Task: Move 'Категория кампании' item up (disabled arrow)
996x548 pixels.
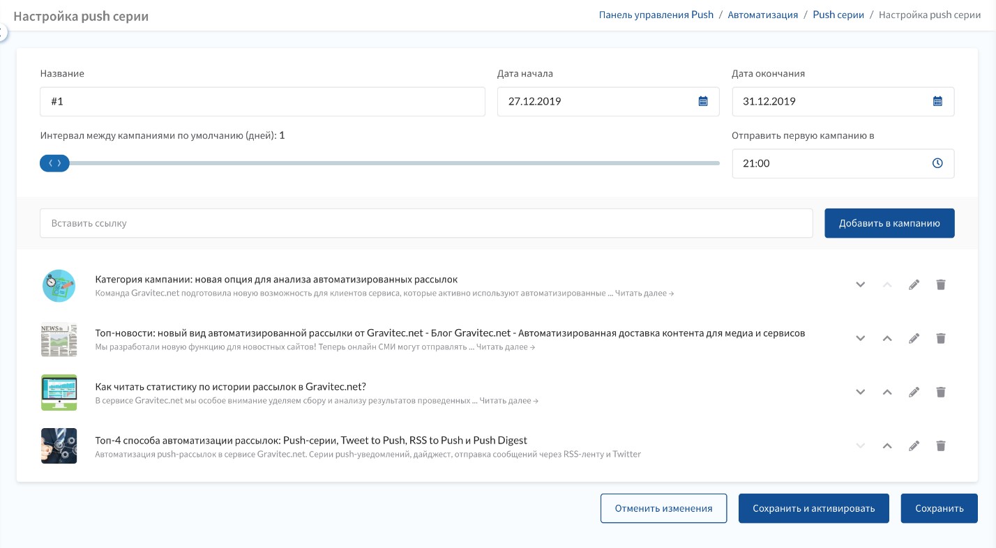Action: (887, 284)
